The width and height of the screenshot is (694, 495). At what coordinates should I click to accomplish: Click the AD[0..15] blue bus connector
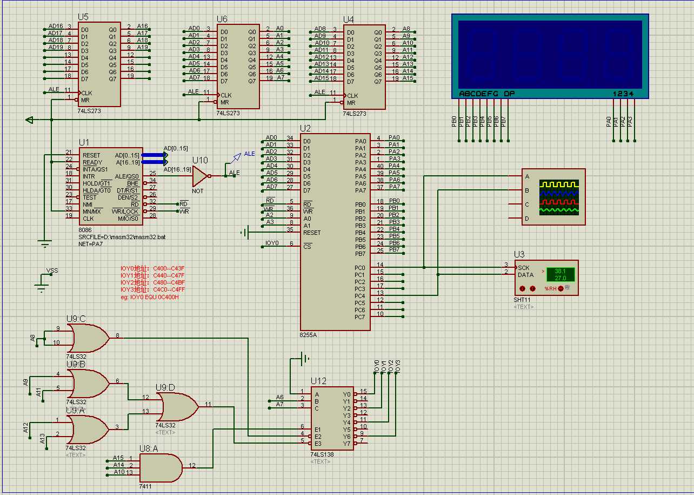coord(155,155)
